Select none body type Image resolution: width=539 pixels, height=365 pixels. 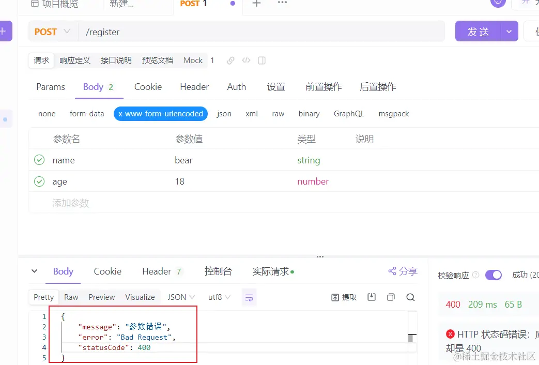pos(47,114)
